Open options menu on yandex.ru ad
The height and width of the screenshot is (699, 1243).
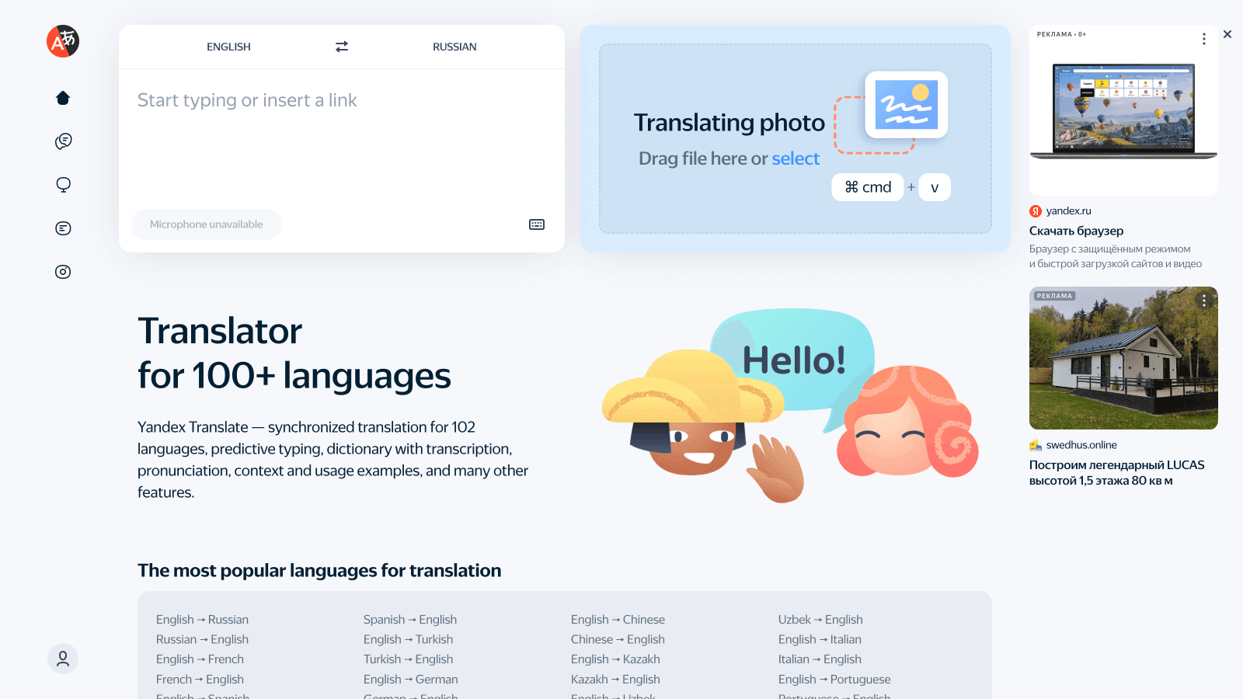[1204, 39]
